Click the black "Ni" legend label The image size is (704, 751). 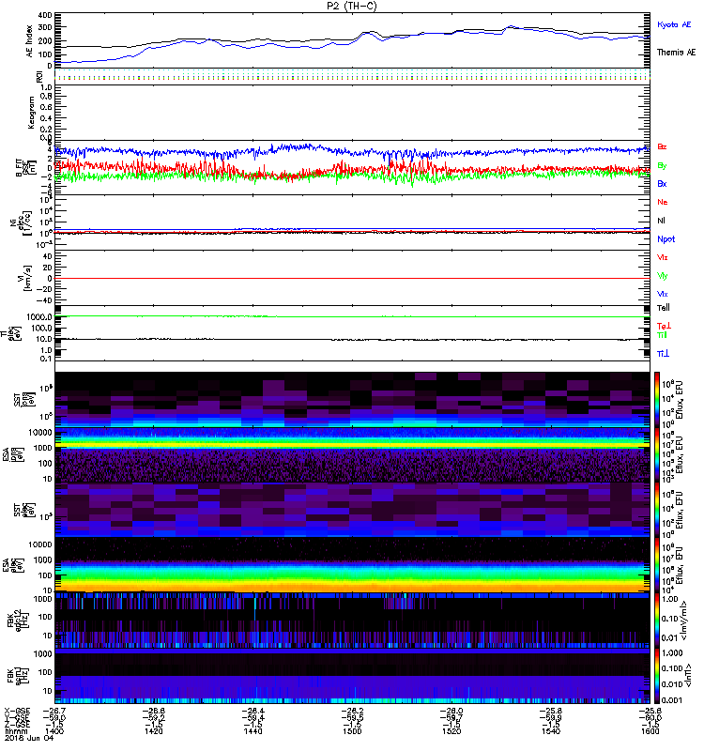pos(661,221)
